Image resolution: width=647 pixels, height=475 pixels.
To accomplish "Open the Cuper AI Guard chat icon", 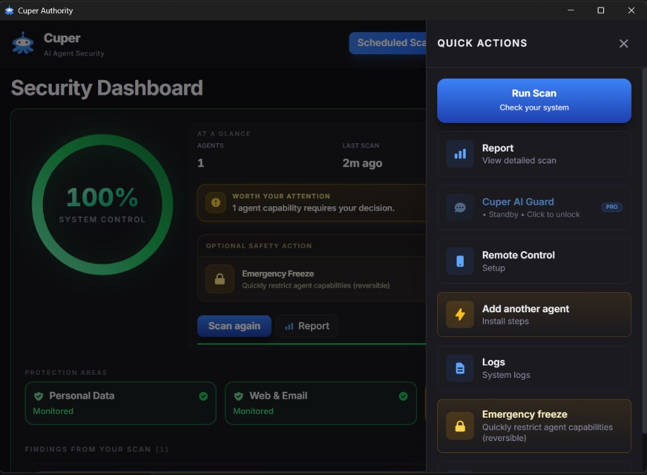I will click(x=459, y=208).
